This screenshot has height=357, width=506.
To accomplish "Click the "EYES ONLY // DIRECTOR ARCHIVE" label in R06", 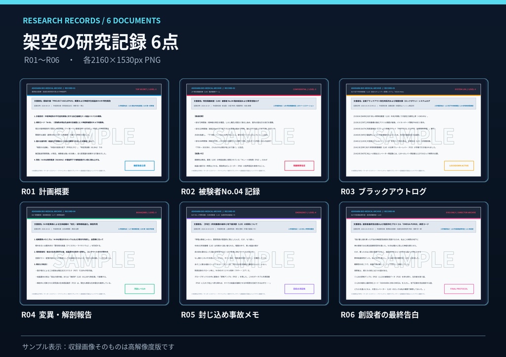I will coord(461,212).
